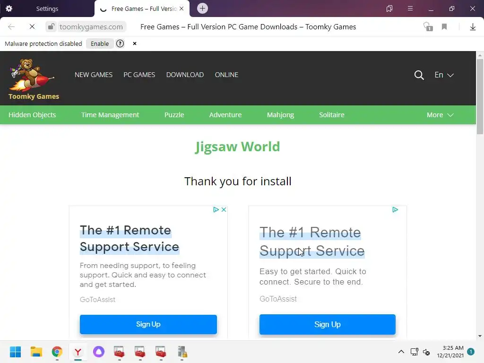Open Google Chrome from the taskbar
484x363 pixels.
tap(57, 352)
